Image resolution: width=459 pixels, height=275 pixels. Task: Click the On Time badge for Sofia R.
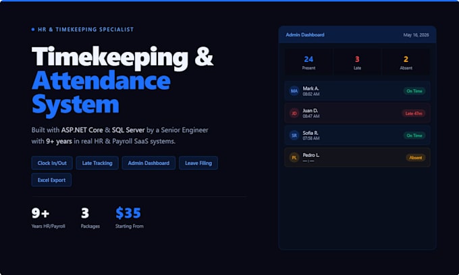point(414,135)
